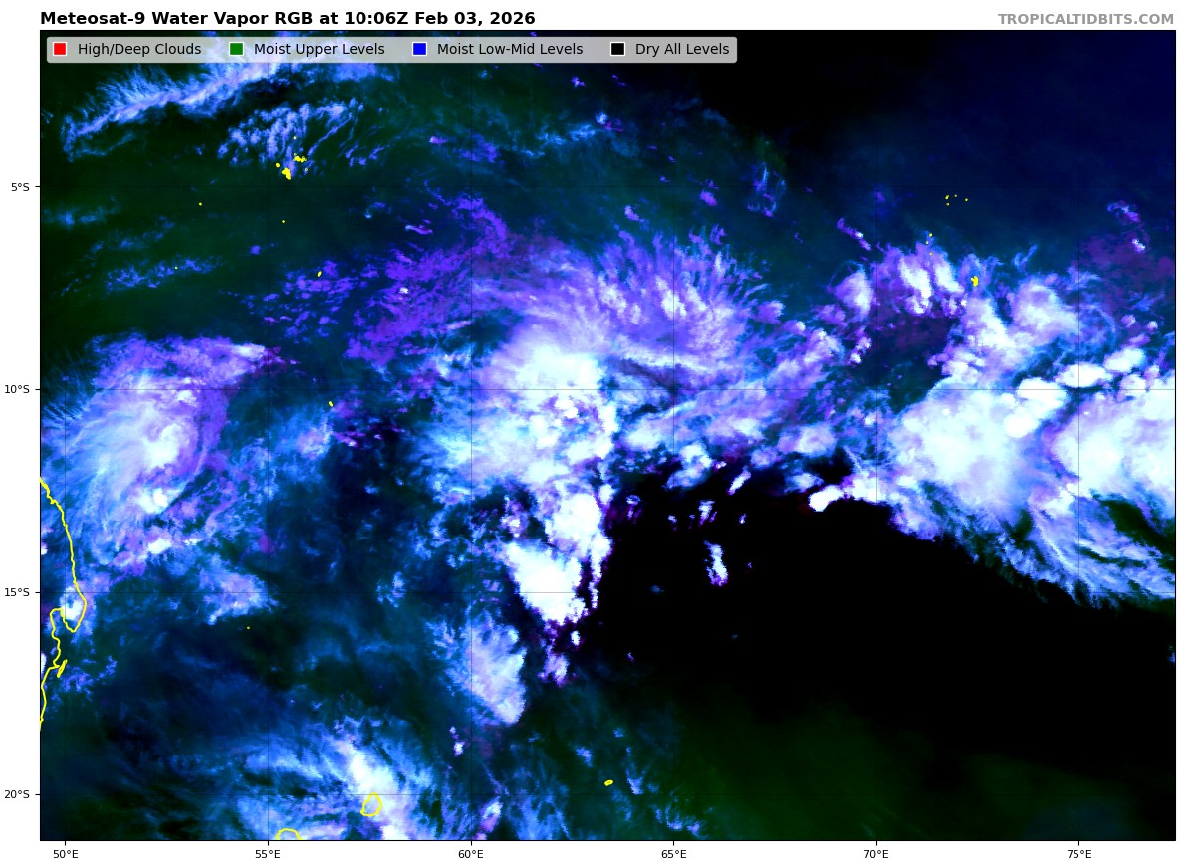Click the 10°S latitude axis label
This screenshot has width=1195, height=863.
(17, 389)
